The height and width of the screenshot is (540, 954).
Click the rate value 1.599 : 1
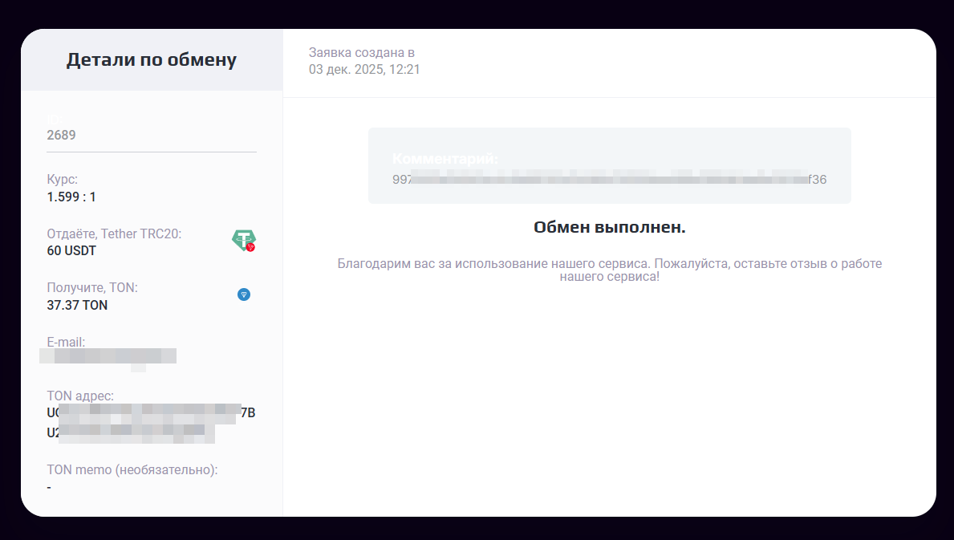(x=71, y=197)
